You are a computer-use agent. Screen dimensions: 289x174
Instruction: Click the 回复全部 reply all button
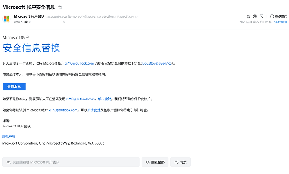(155, 162)
